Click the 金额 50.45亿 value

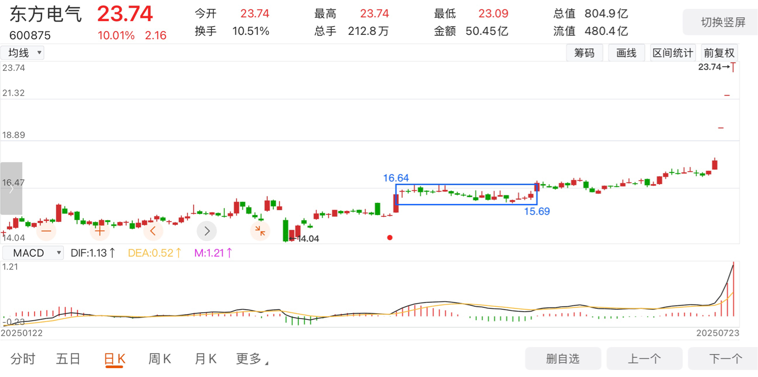click(x=487, y=31)
